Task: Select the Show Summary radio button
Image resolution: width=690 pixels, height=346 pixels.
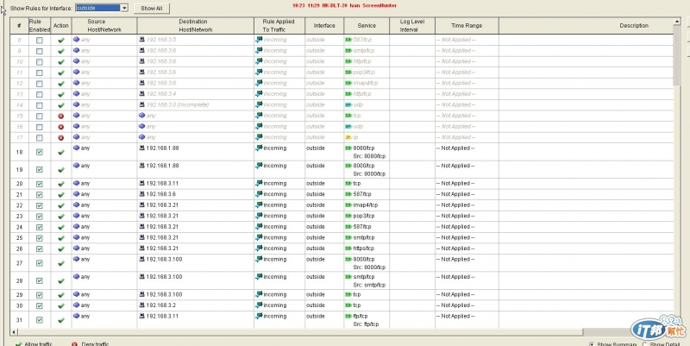Action: (x=591, y=344)
